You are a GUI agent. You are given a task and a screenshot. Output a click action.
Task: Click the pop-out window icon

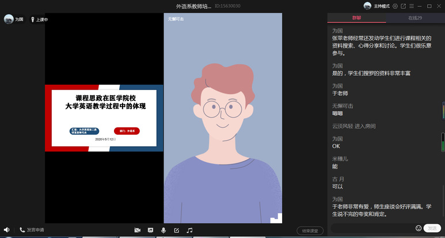coord(404,6)
